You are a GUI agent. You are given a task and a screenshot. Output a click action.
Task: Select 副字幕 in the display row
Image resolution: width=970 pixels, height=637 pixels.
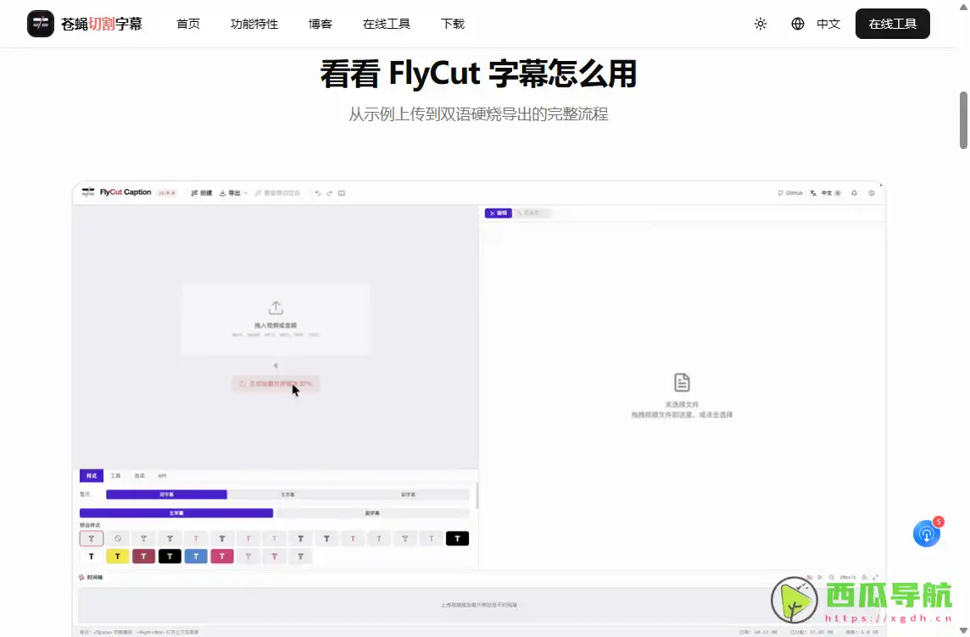point(409,495)
